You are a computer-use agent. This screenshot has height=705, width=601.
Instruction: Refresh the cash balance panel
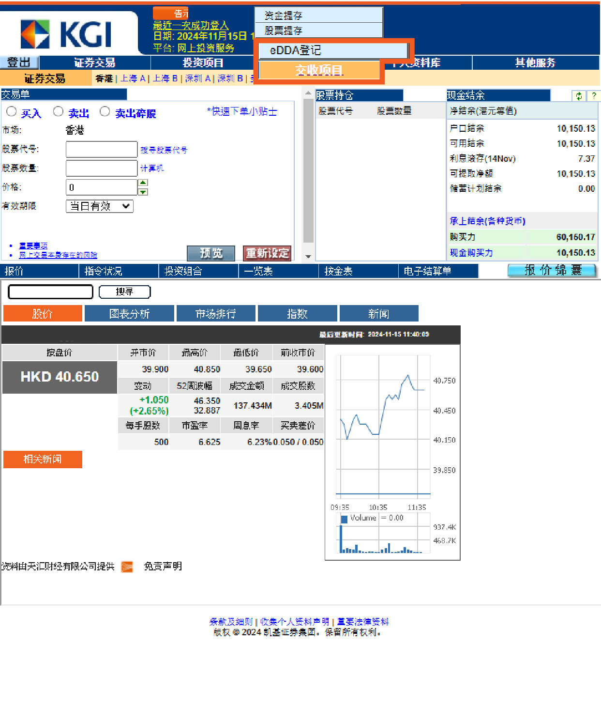pos(578,96)
